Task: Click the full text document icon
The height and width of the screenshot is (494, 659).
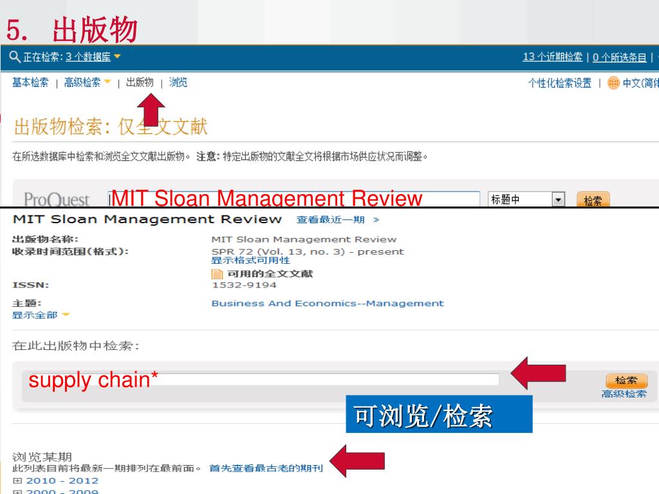Action: click(x=217, y=274)
